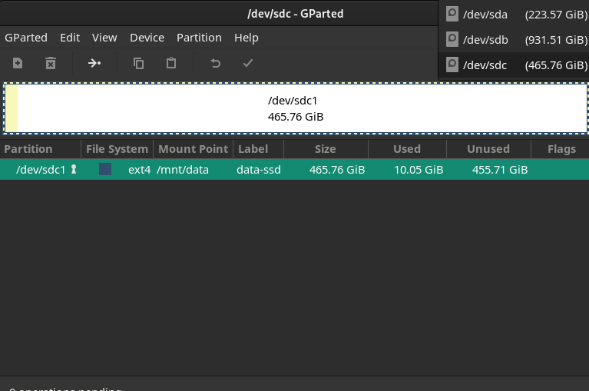Click the Apply all operations checkmark icon
The height and width of the screenshot is (391, 589).
tap(248, 63)
